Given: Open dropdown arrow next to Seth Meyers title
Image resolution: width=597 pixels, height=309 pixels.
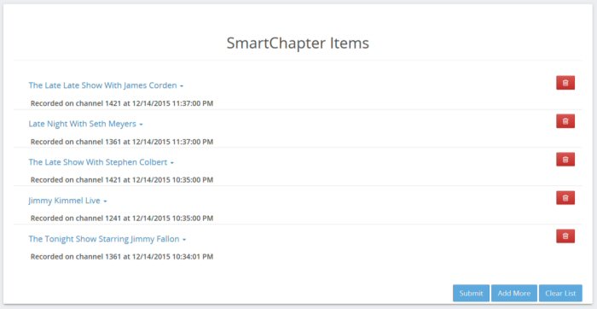Looking at the screenshot, I should [141, 125].
